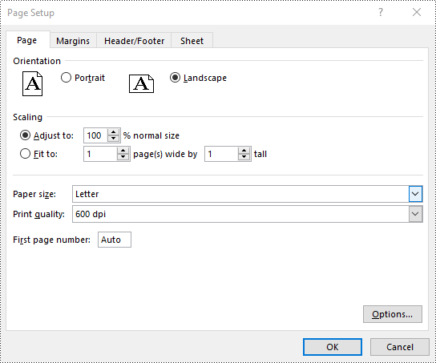Click the First page number field
The width and height of the screenshot is (436, 363).
click(x=115, y=240)
